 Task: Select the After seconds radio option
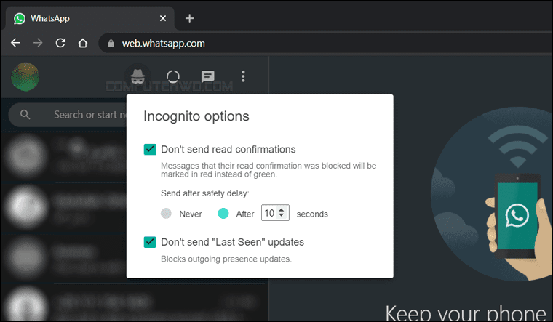coord(223,213)
